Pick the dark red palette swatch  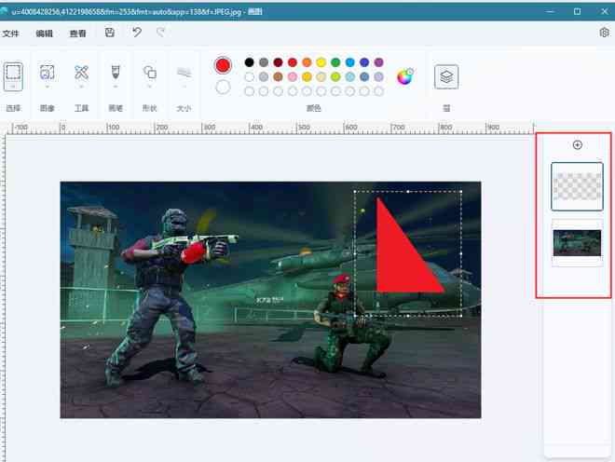(278, 62)
